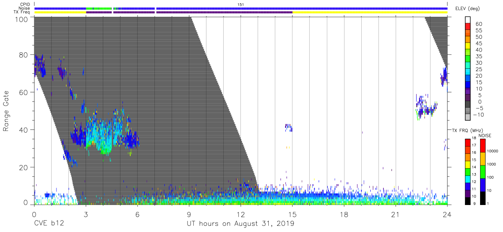
Task: Select the 21 UT hour tick on the time axis
Action: [396, 214]
